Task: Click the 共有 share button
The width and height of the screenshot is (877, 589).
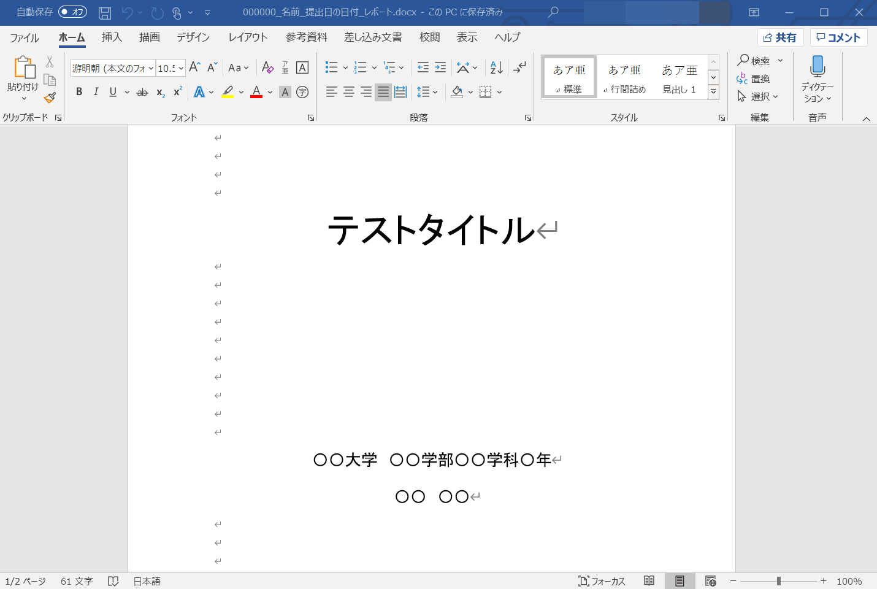Action: 780,37
